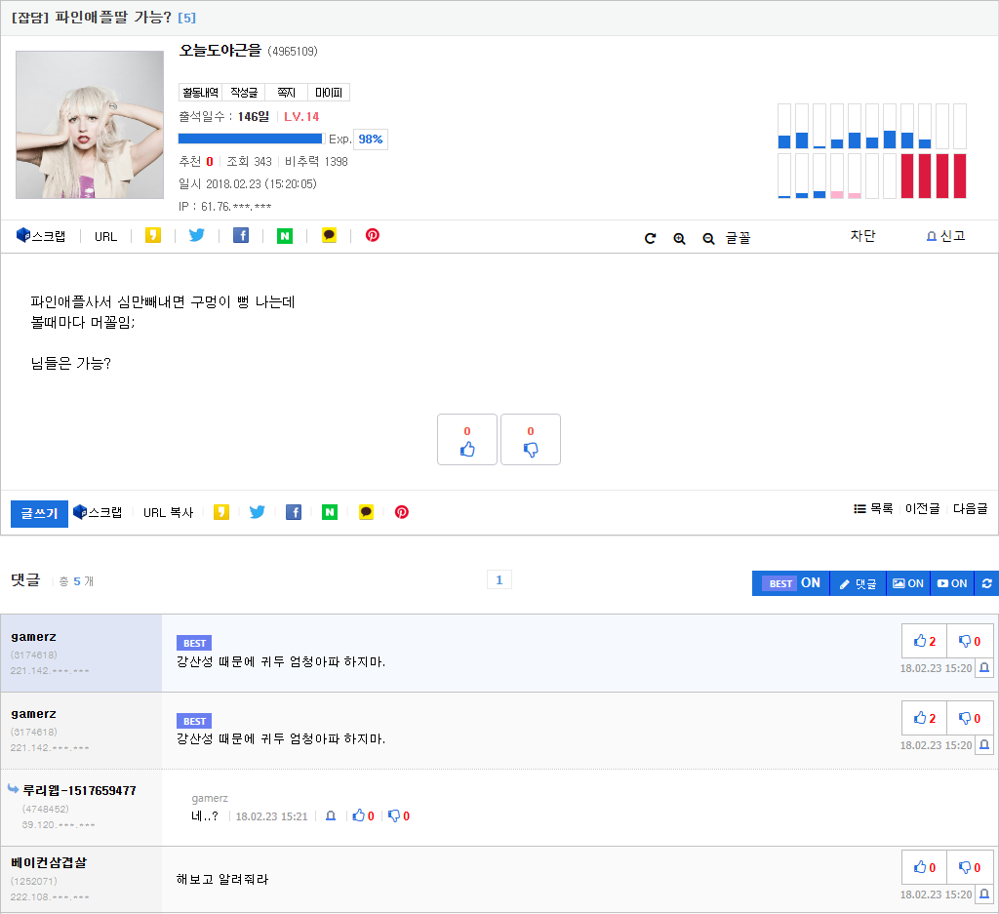Open the 마이피 tab
Screen dimensions: 999x914
click(329, 93)
